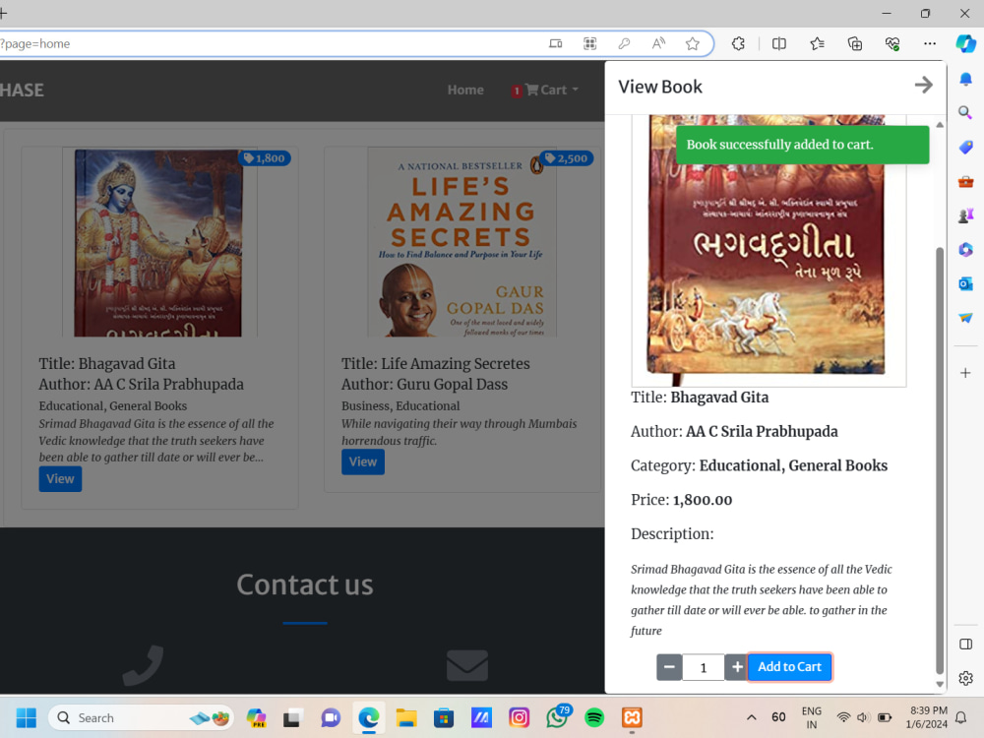Open Read Aloud in address bar
The image size is (984, 738).
pyautogui.click(x=658, y=44)
